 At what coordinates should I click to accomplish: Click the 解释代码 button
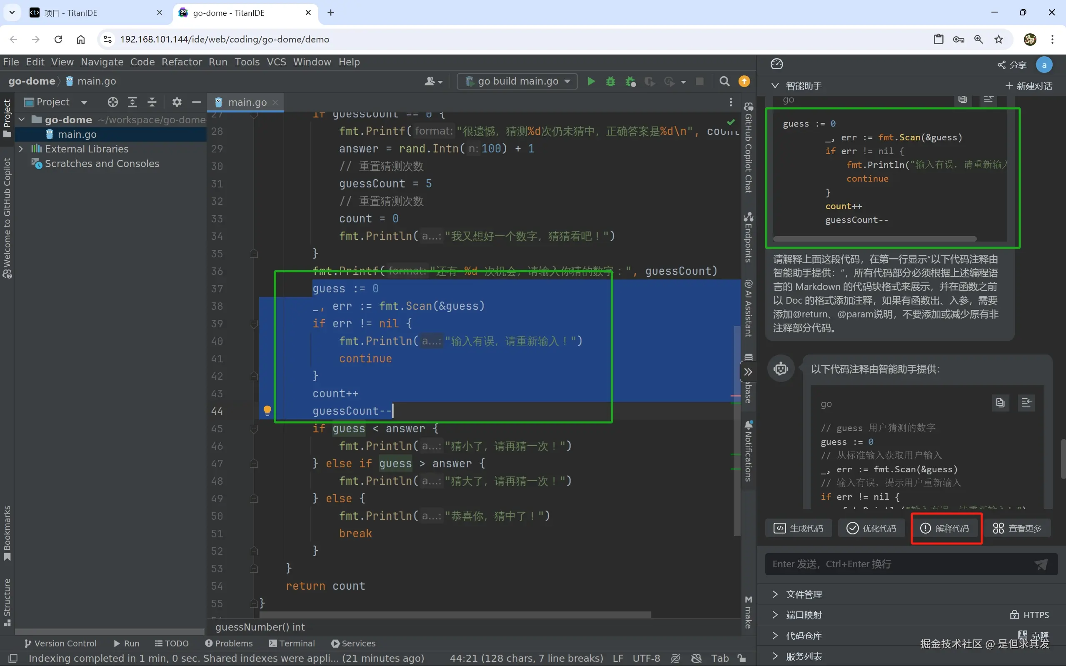tap(946, 528)
